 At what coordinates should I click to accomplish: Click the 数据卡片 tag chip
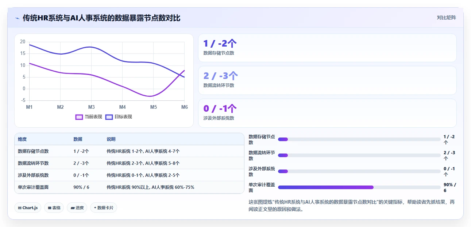click(x=104, y=208)
